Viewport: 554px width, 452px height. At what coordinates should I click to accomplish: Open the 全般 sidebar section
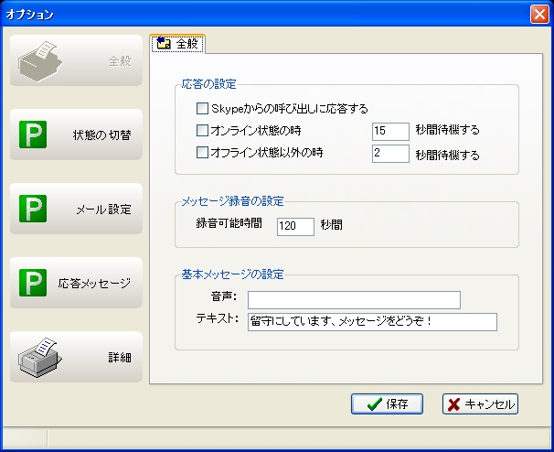coord(76,60)
